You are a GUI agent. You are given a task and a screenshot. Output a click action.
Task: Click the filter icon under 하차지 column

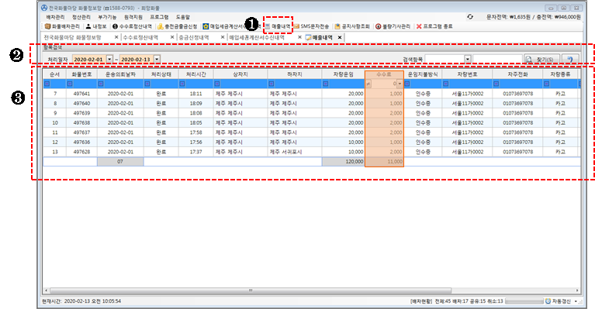click(x=272, y=84)
